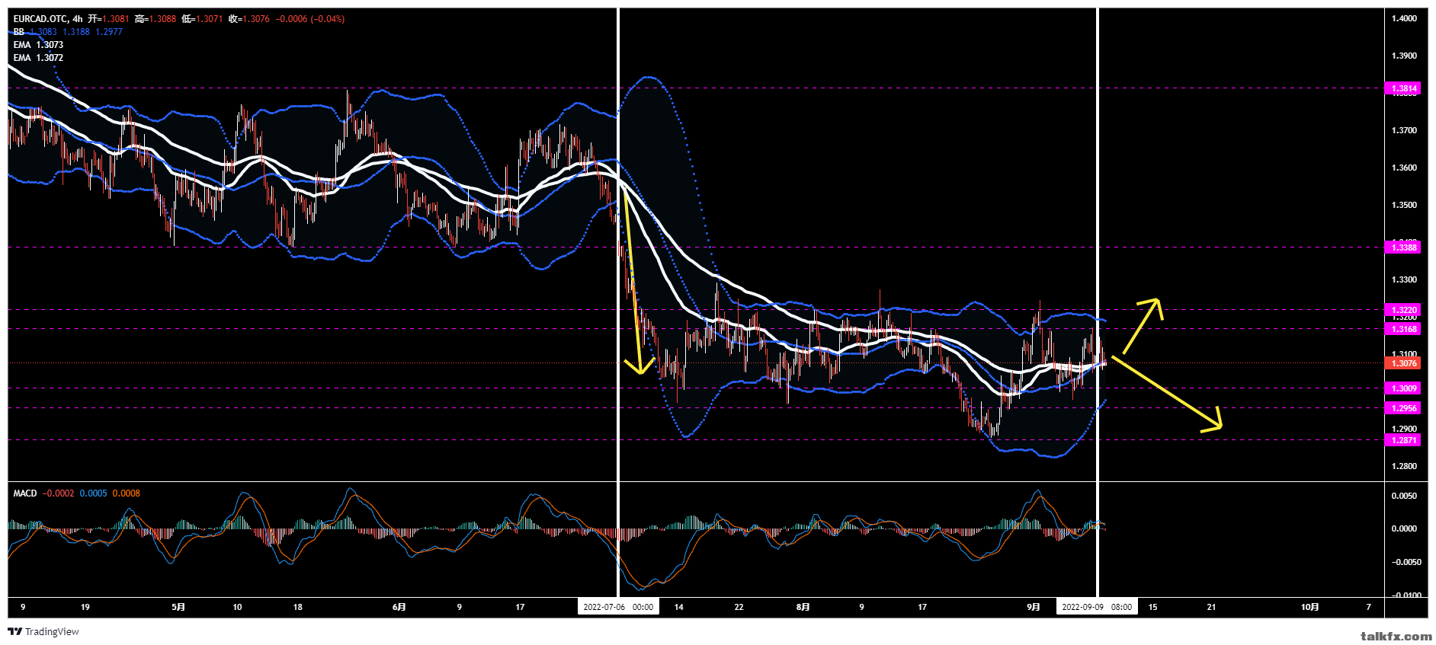
Task: Click the 2022-09-09 08:00 time axis label
Action: (1096, 607)
